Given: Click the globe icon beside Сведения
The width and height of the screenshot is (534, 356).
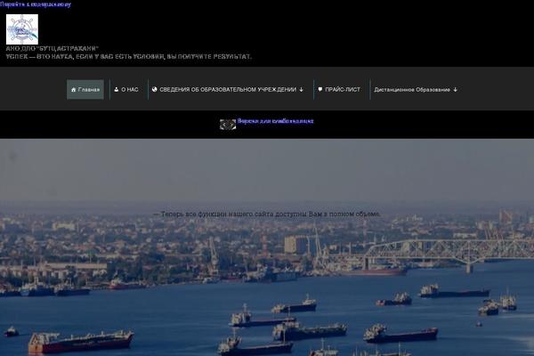Looking at the screenshot, I should [x=155, y=89].
